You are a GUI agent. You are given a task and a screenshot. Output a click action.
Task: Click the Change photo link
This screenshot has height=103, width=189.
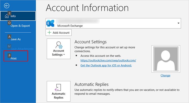165,75
